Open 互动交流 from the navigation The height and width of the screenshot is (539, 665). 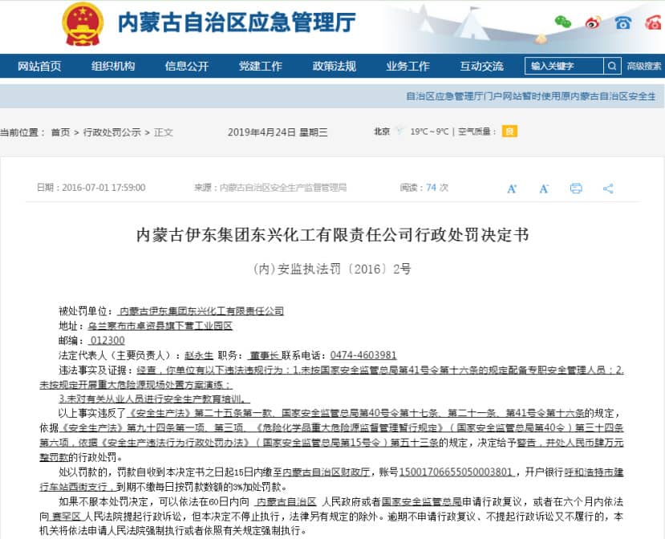pyautogui.click(x=482, y=66)
